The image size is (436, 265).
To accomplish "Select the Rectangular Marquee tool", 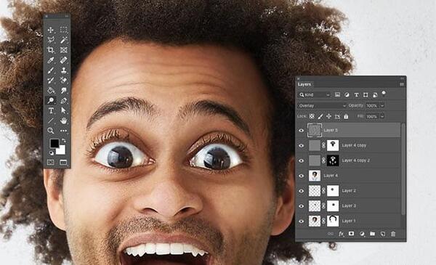I will click(63, 30).
